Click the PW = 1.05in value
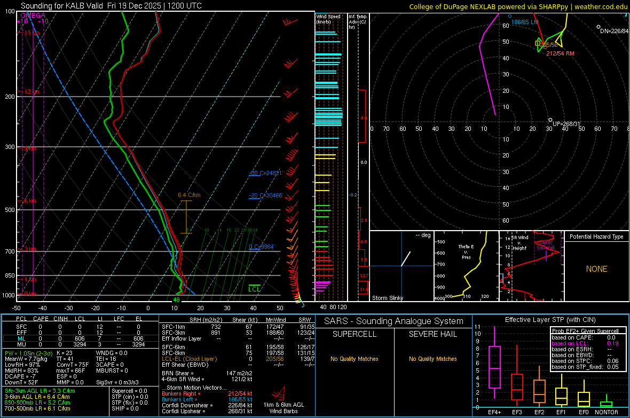This screenshot has width=630, height=418. [x=28, y=353]
